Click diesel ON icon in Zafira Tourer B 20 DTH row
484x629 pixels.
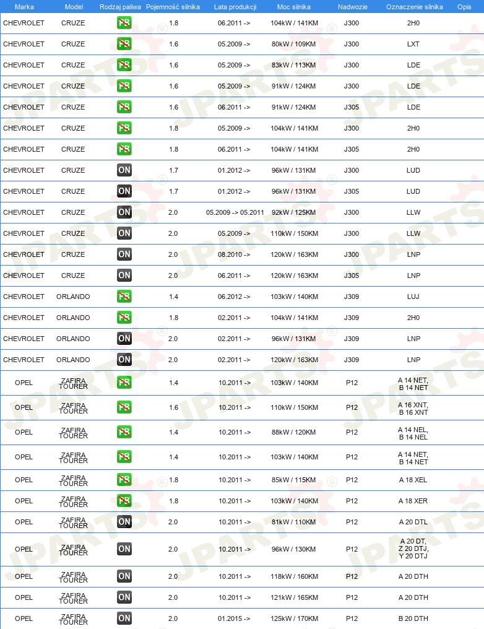(x=124, y=618)
